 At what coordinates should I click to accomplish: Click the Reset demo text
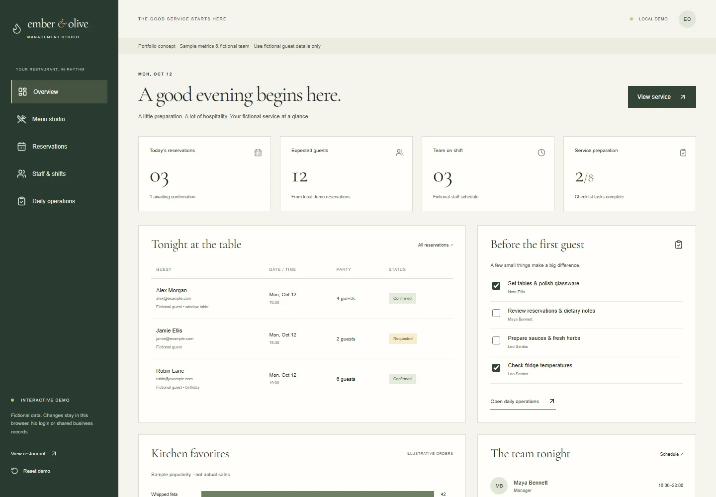[37, 471]
